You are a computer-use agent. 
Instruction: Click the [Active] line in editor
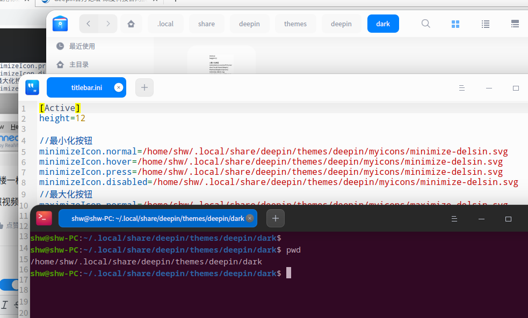click(60, 108)
